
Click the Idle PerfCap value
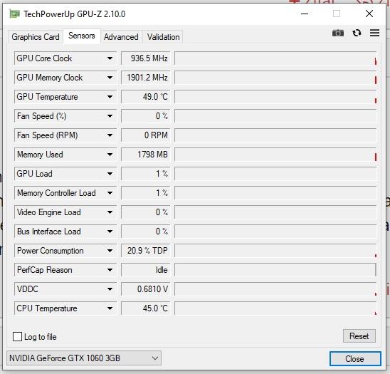pyautogui.click(x=145, y=270)
